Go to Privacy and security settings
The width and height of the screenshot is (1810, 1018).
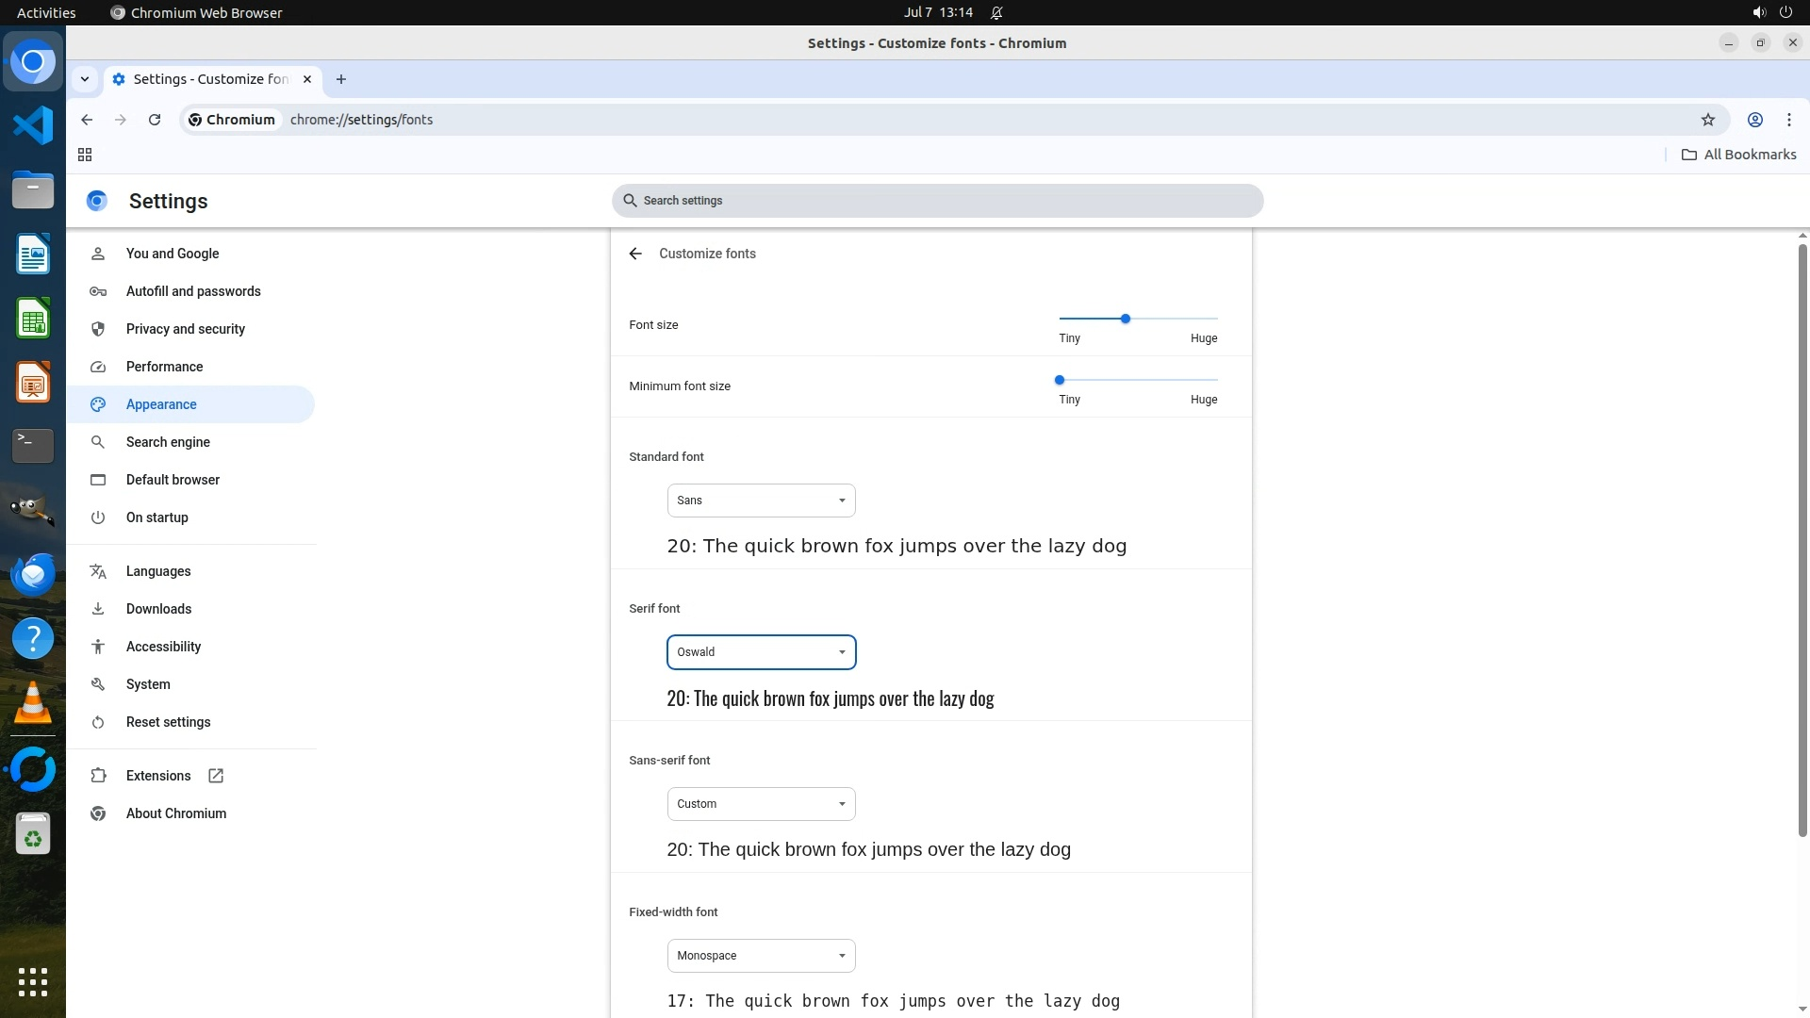click(186, 329)
